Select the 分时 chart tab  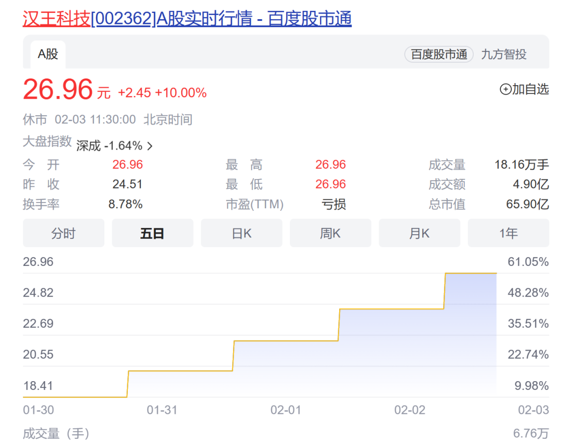point(64,233)
